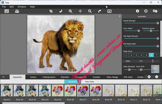Select the Aquarella sub-tab
The width and height of the screenshot is (162, 104).
click(x=73, y=82)
